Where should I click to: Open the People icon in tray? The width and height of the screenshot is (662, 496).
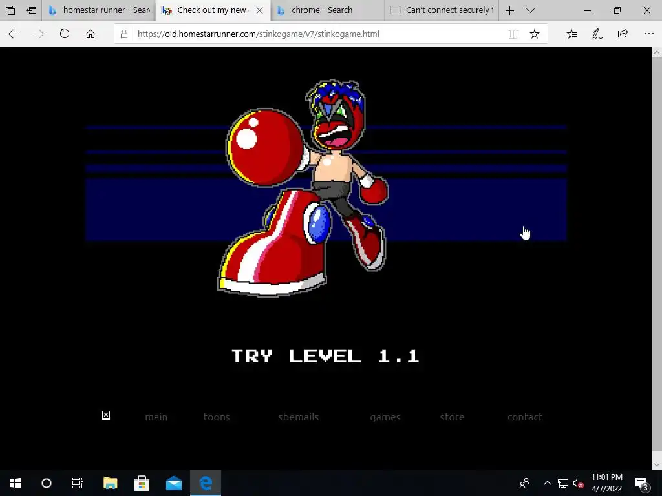pyautogui.click(x=524, y=483)
